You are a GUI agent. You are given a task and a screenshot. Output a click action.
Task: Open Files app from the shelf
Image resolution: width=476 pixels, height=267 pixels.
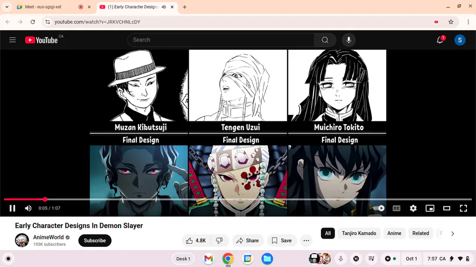pos(267,259)
